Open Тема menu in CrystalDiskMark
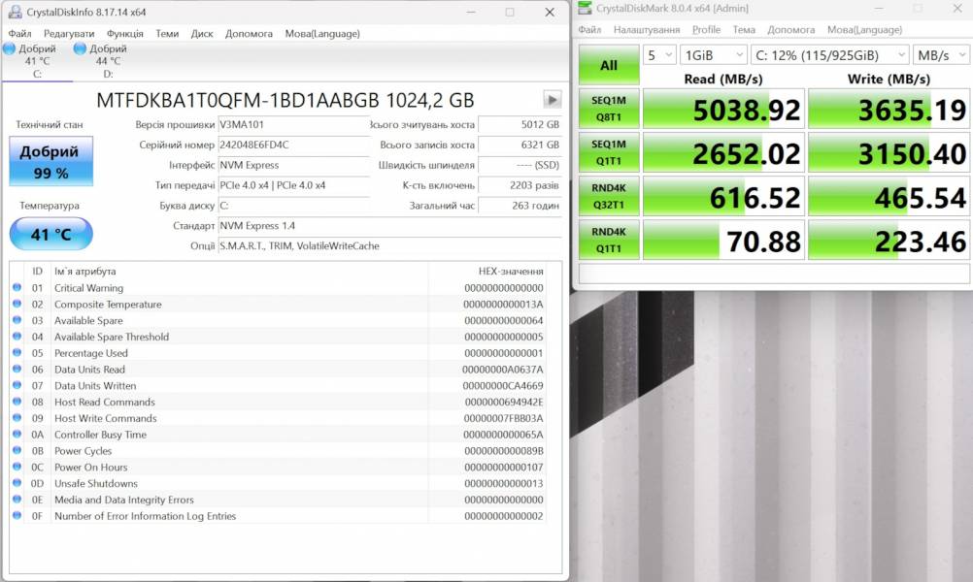The width and height of the screenshot is (973, 582). click(744, 29)
